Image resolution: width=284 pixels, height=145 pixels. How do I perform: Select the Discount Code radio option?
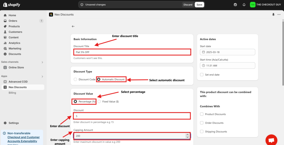tap(75, 80)
